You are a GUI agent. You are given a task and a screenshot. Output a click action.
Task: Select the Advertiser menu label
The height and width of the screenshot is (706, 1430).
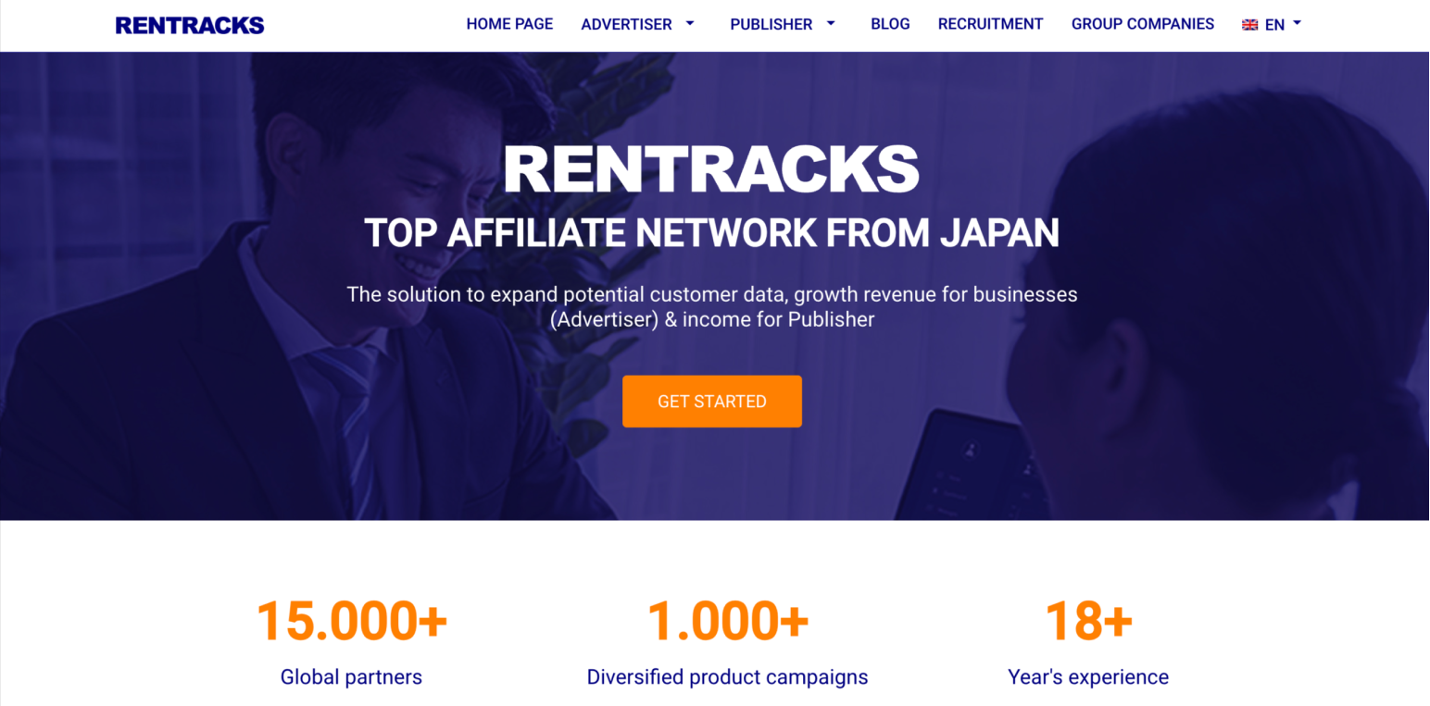(x=626, y=25)
